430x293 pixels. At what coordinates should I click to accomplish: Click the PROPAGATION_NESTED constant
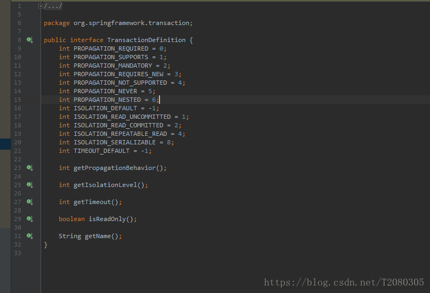[x=107, y=100]
